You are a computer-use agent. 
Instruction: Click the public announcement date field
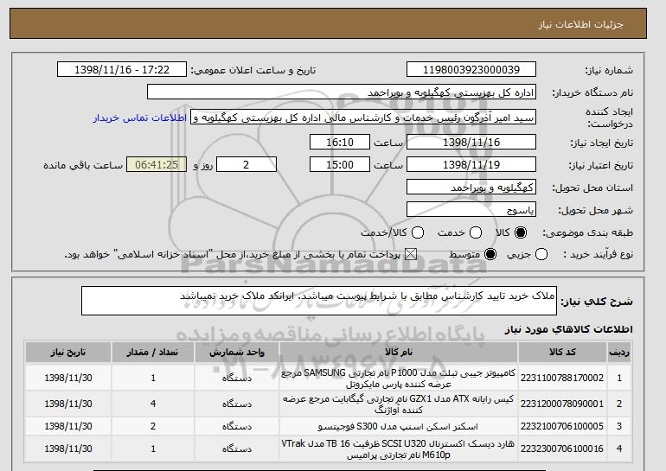point(122,70)
